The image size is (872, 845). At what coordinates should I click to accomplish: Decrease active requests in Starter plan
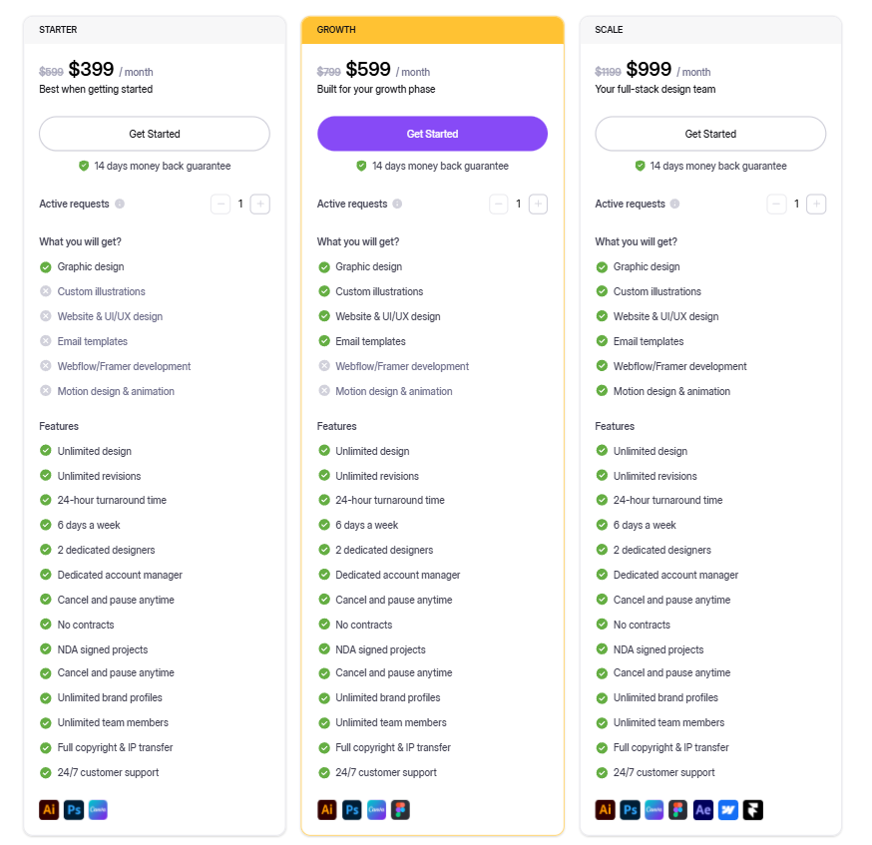point(221,205)
